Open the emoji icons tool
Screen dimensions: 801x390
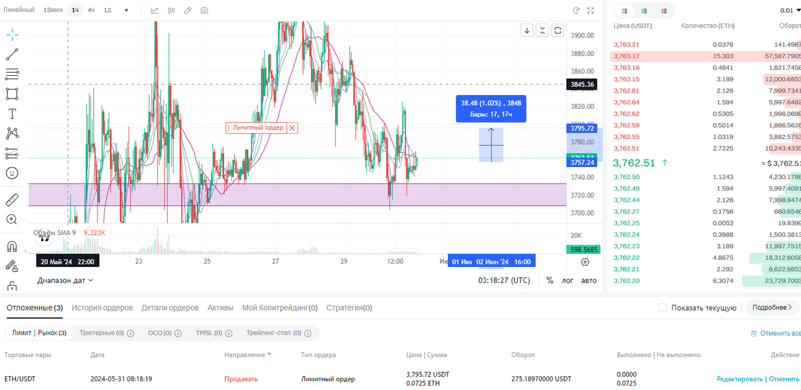[12, 173]
